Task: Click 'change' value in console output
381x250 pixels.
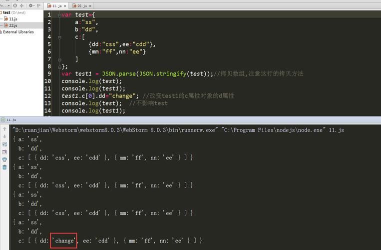Action: click(x=63, y=241)
